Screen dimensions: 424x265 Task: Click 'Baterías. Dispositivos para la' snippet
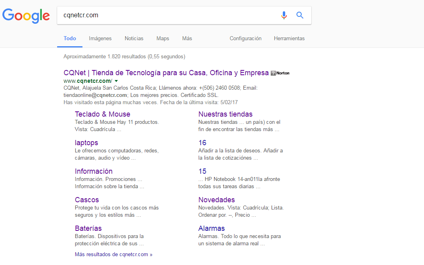tap(109, 236)
